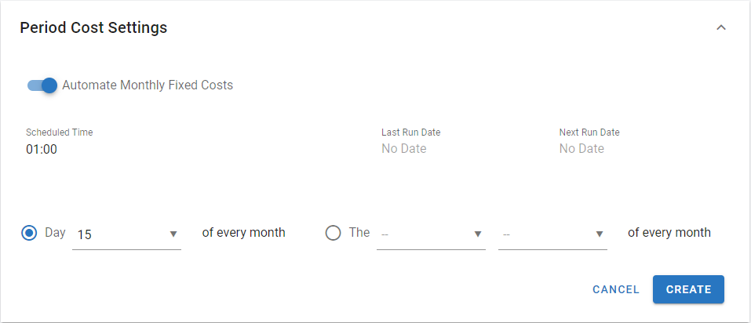The image size is (751, 323).
Task: Click the Scheduled Time label
Action: 59,132
